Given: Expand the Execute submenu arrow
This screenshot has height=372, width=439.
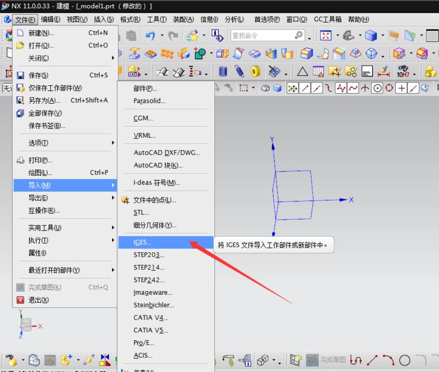Looking at the screenshot, I should pos(113,240).
